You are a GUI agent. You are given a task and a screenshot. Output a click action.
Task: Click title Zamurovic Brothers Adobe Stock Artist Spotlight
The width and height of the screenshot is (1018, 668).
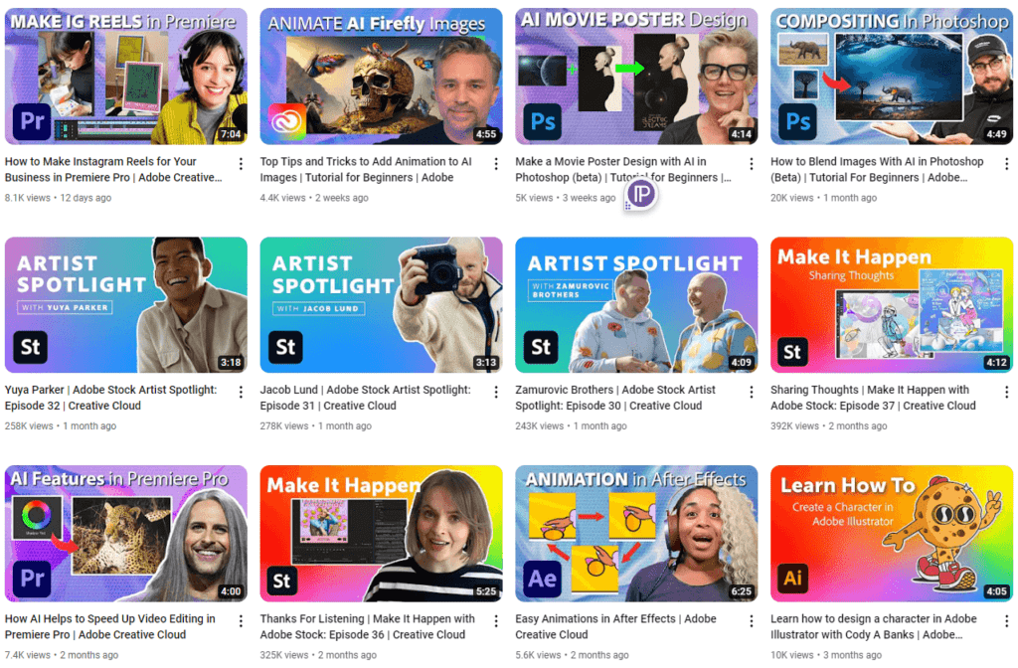click(615, 398)
